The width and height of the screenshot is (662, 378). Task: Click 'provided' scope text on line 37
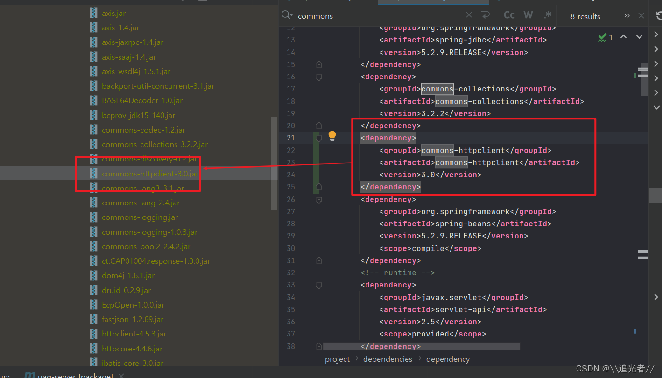[430, 334]
